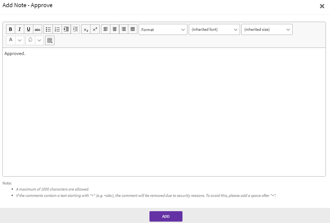Viewport: 330px width, 223px height.
Task: Click the subscript button
Action: [86, 29]
